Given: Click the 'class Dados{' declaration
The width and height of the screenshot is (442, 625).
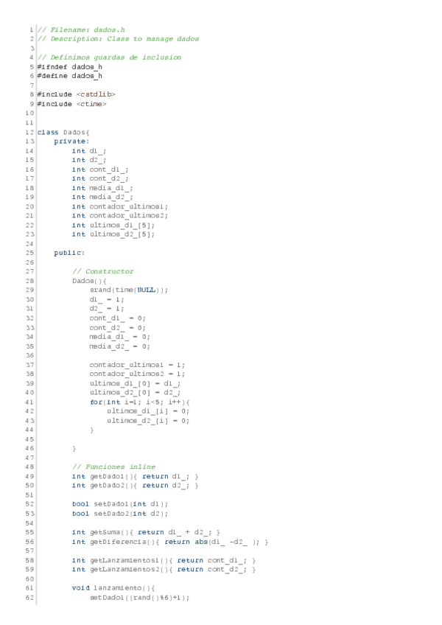Looking at the screenshot, I should (x=63, y=133).
